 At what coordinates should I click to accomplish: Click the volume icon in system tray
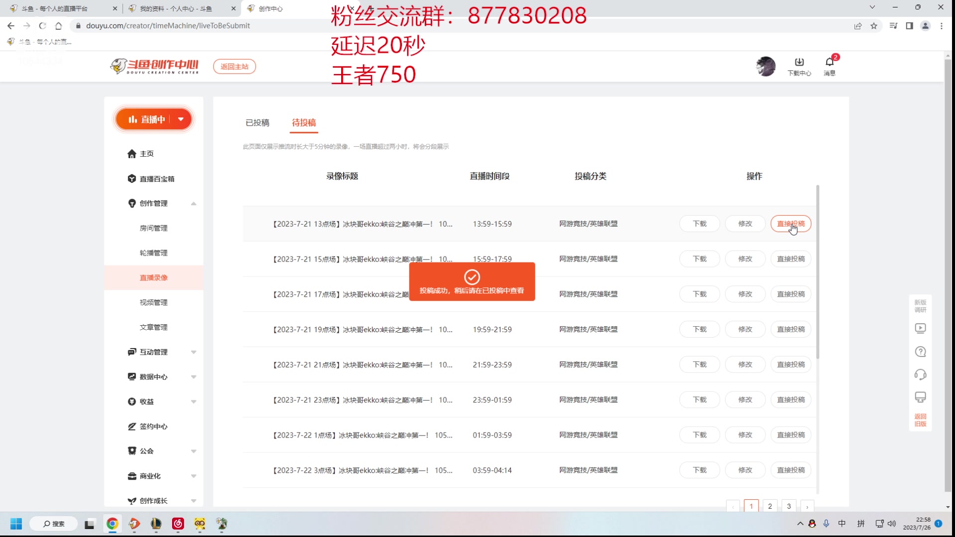(x=892, y=524)
